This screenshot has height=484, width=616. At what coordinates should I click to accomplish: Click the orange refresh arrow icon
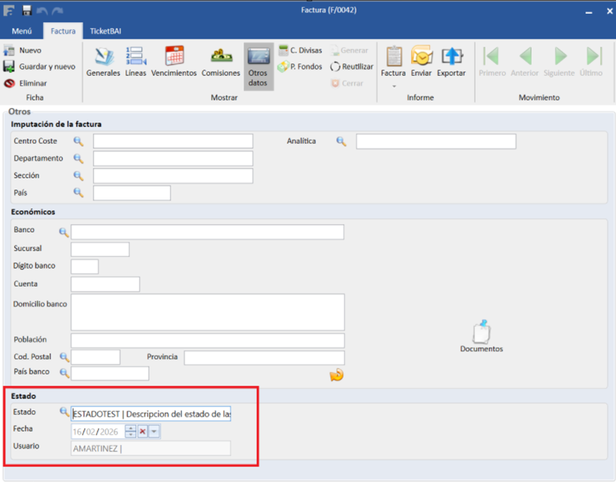[x=337, y=376]
